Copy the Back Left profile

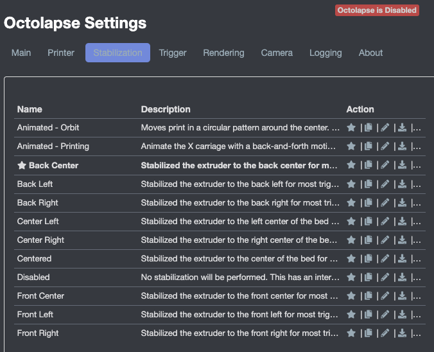click(369, 184)
